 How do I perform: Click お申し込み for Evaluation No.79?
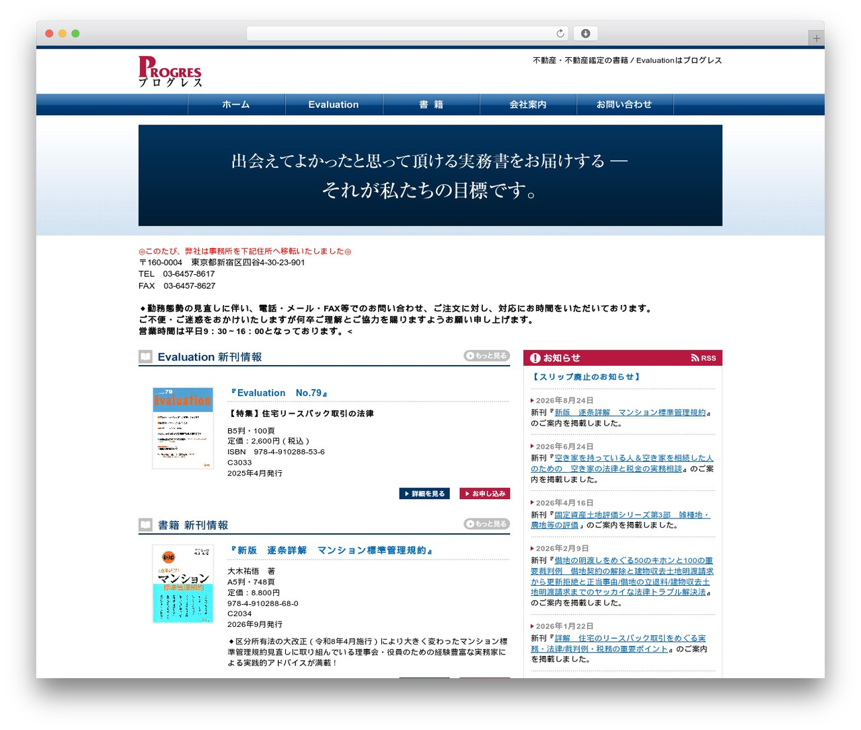(485, 494)
